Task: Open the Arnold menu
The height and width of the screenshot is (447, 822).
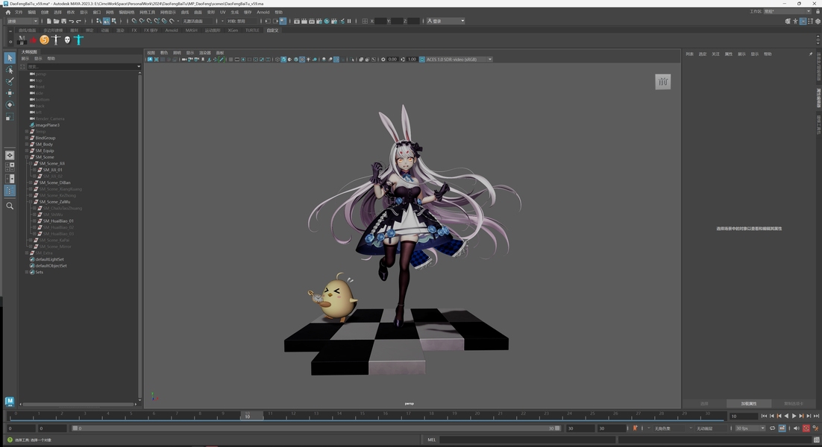Action: coord(263,12)
